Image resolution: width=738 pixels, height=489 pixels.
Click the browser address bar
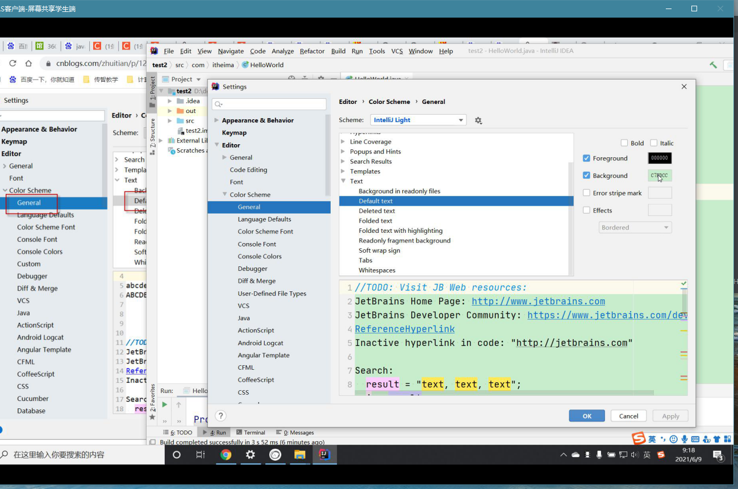point(97,64)
